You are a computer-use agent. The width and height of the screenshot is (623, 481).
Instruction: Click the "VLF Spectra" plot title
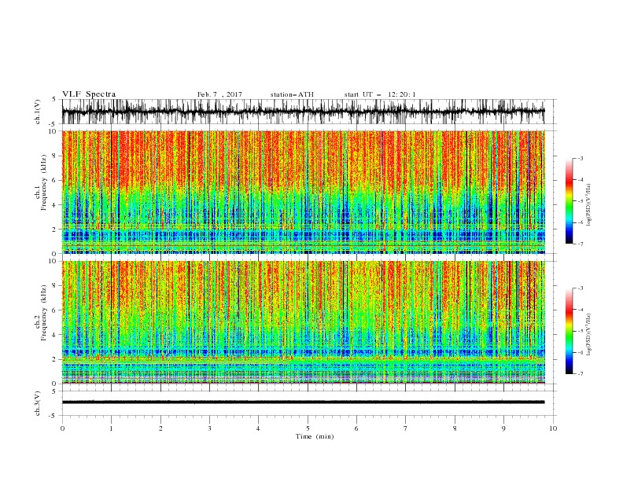(89, 94)
